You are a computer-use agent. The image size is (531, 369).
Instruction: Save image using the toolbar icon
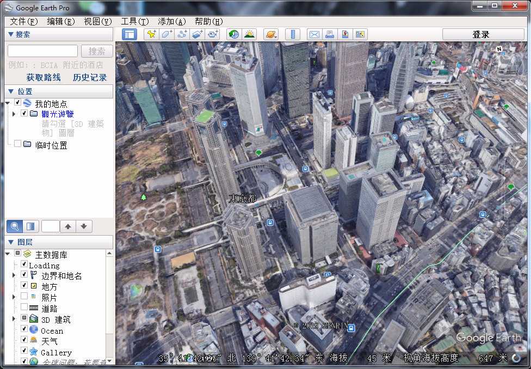coord(360,34)
